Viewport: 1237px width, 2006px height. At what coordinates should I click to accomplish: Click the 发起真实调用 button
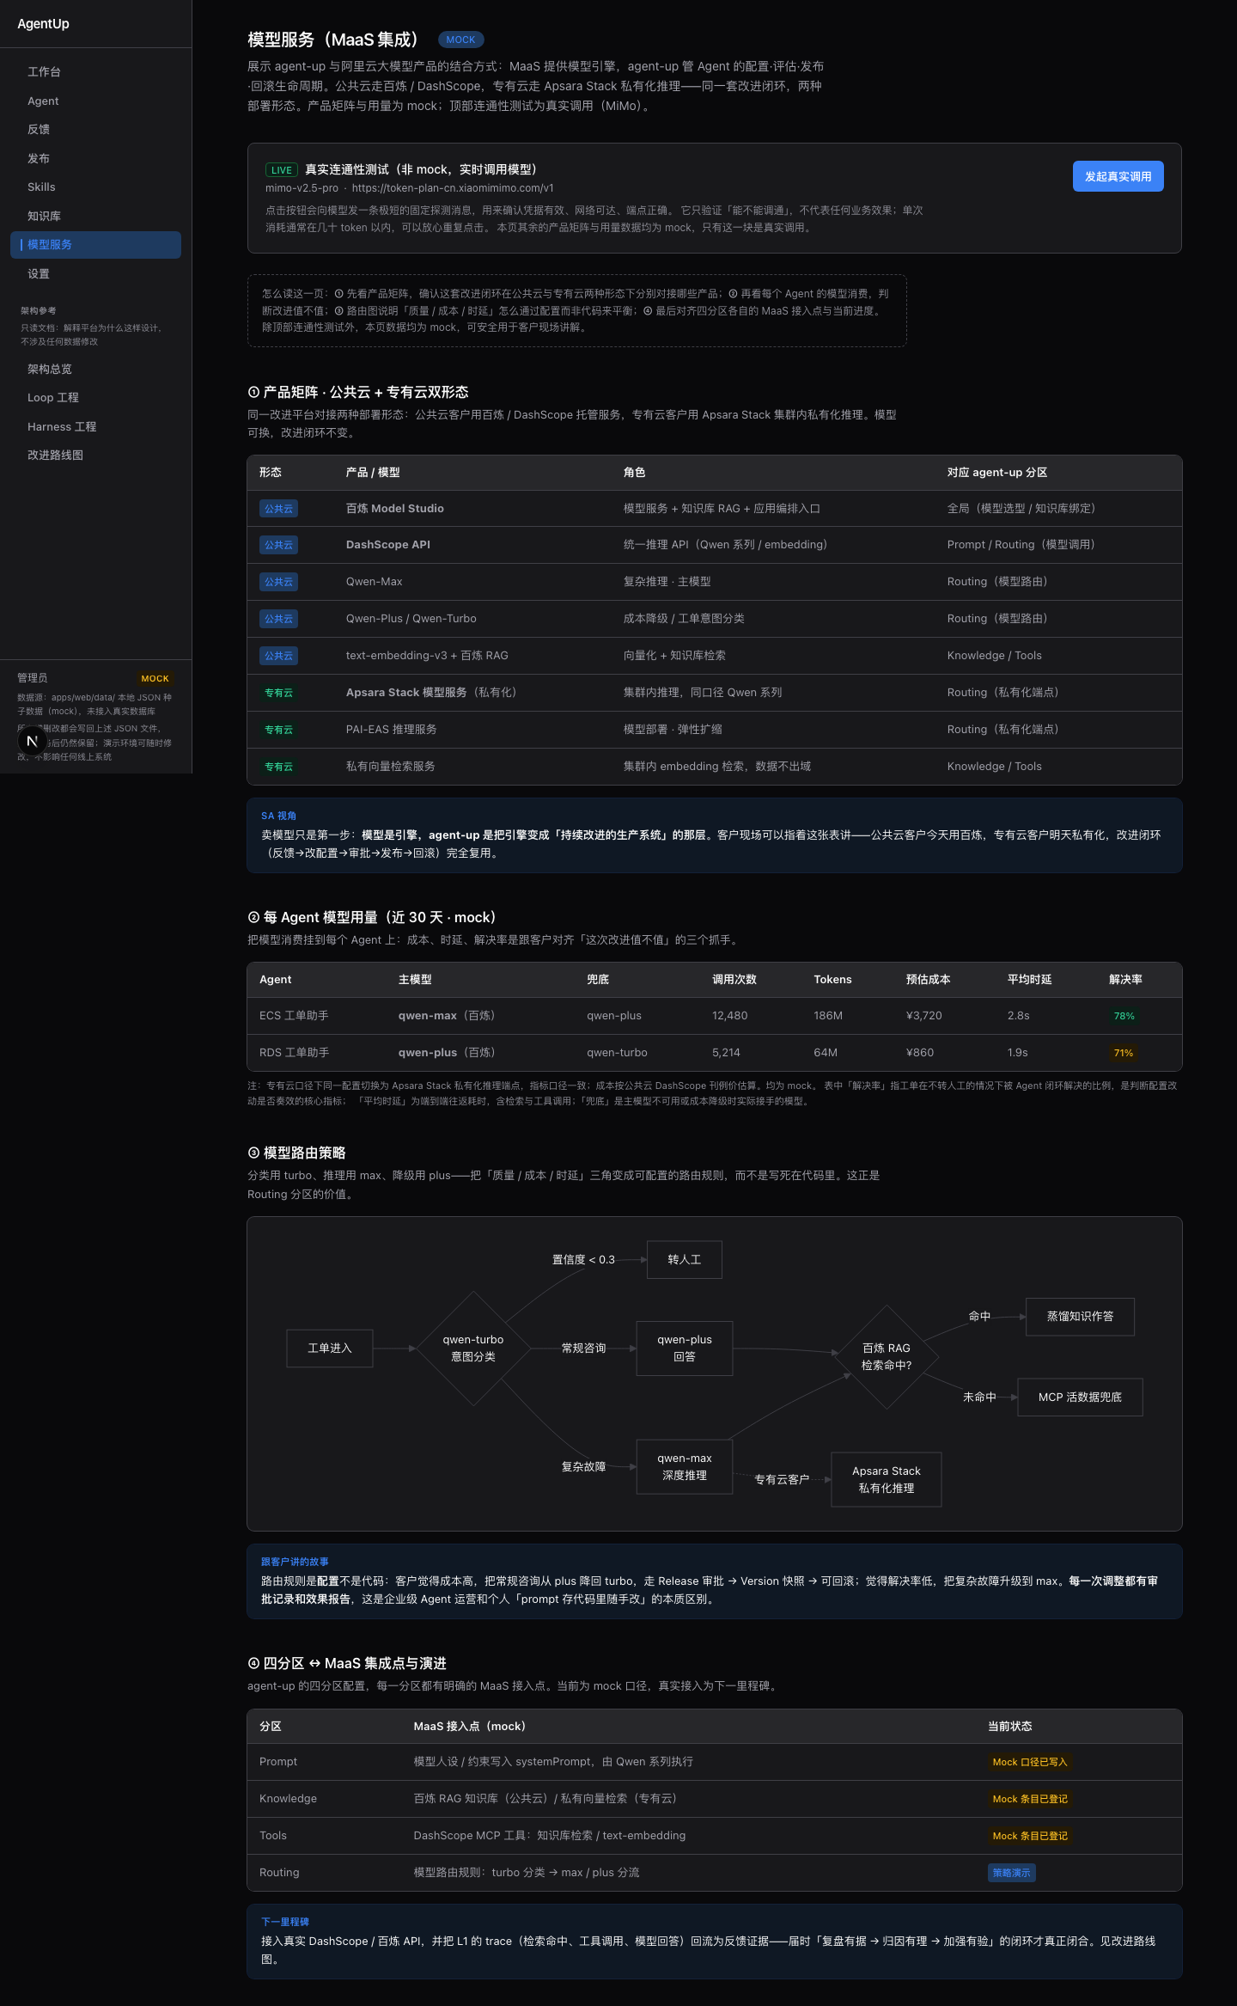(1118, 176)
